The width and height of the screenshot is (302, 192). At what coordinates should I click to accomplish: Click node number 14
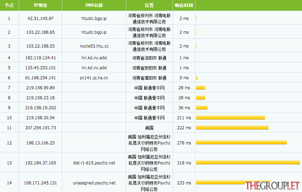pyautogui.click(x=9, y=183)
